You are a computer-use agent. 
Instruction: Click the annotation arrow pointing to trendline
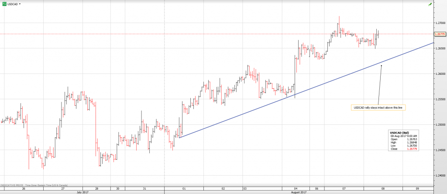380,85
